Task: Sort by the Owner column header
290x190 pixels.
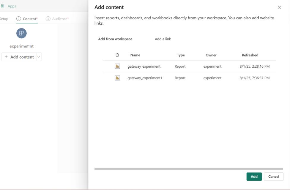Action: point(211,55)
